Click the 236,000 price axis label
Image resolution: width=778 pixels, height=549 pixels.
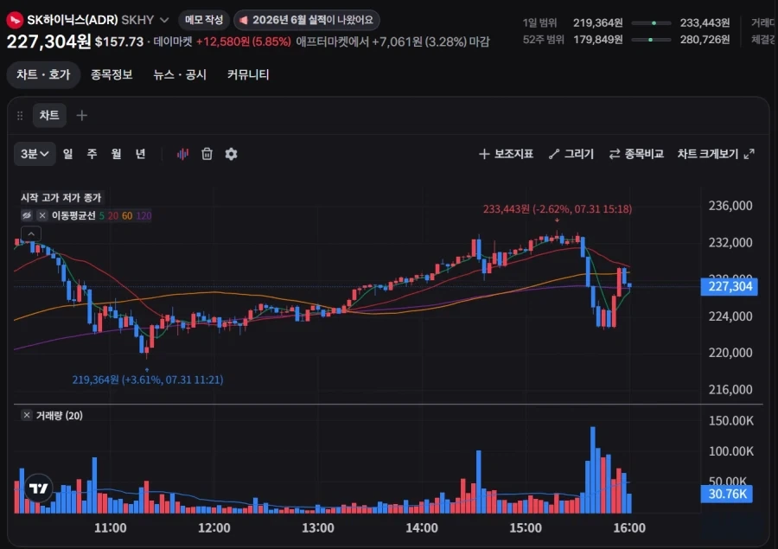click(730, 206)
